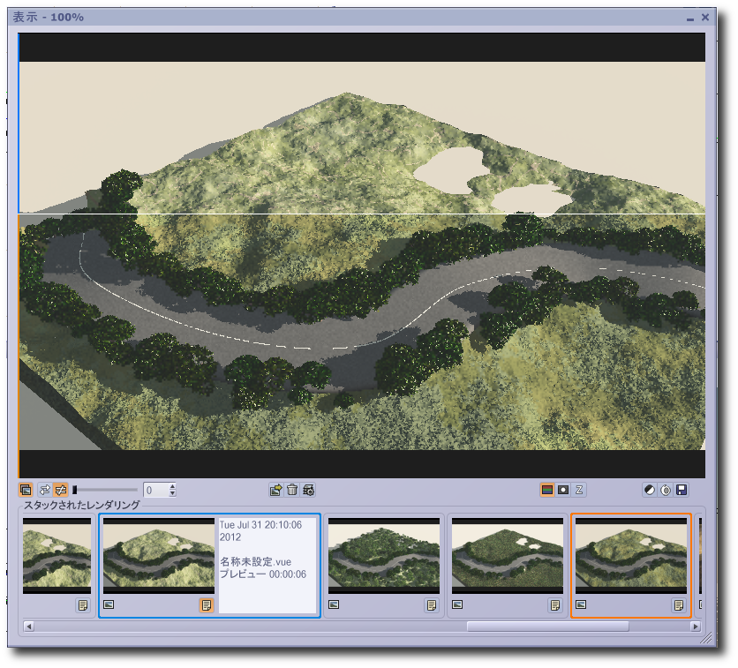This screenshot has width=738, height=668.
Task: Minimize the 表示 window
Action: tap(690, 18)
